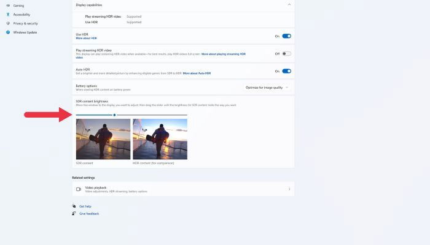Open Accessibility settings in sidebar

[21, 15]
